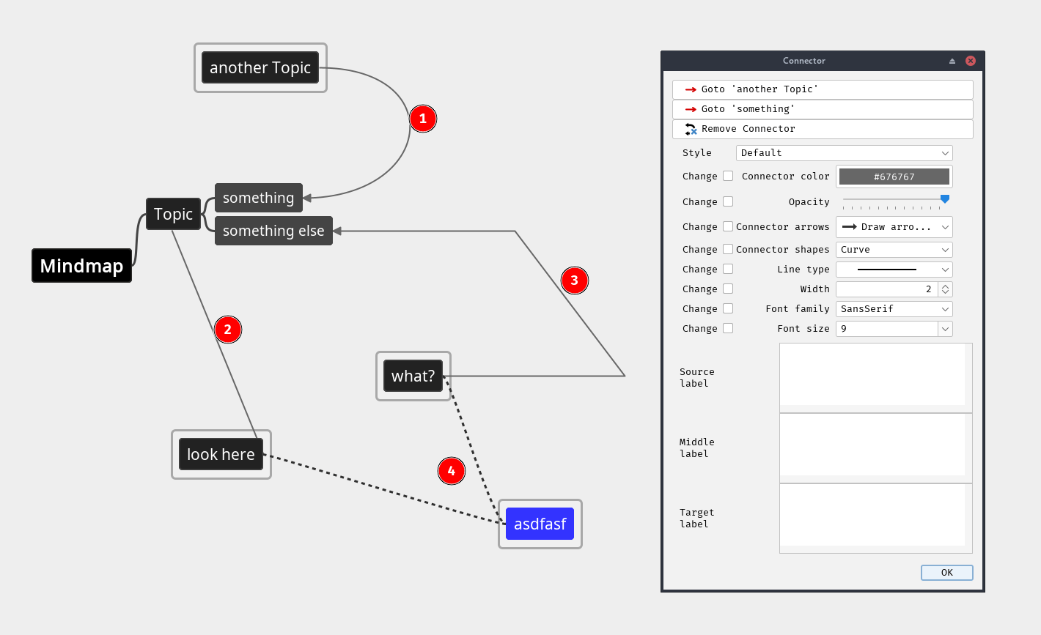Open the Font family dropdown showing SansSerif

(x=894, y=309)
